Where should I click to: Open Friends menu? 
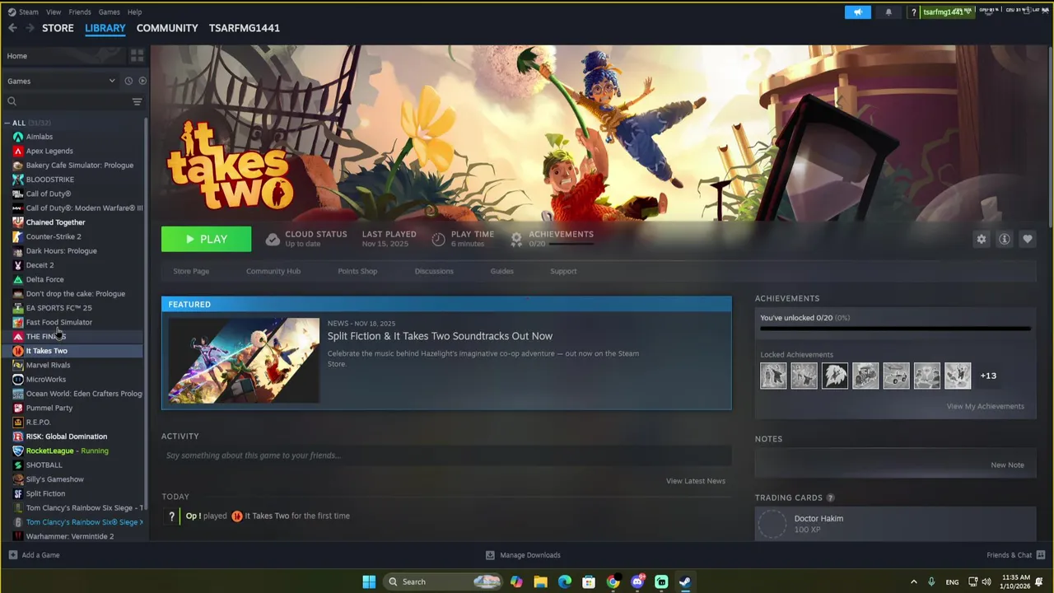pos(80,12)
